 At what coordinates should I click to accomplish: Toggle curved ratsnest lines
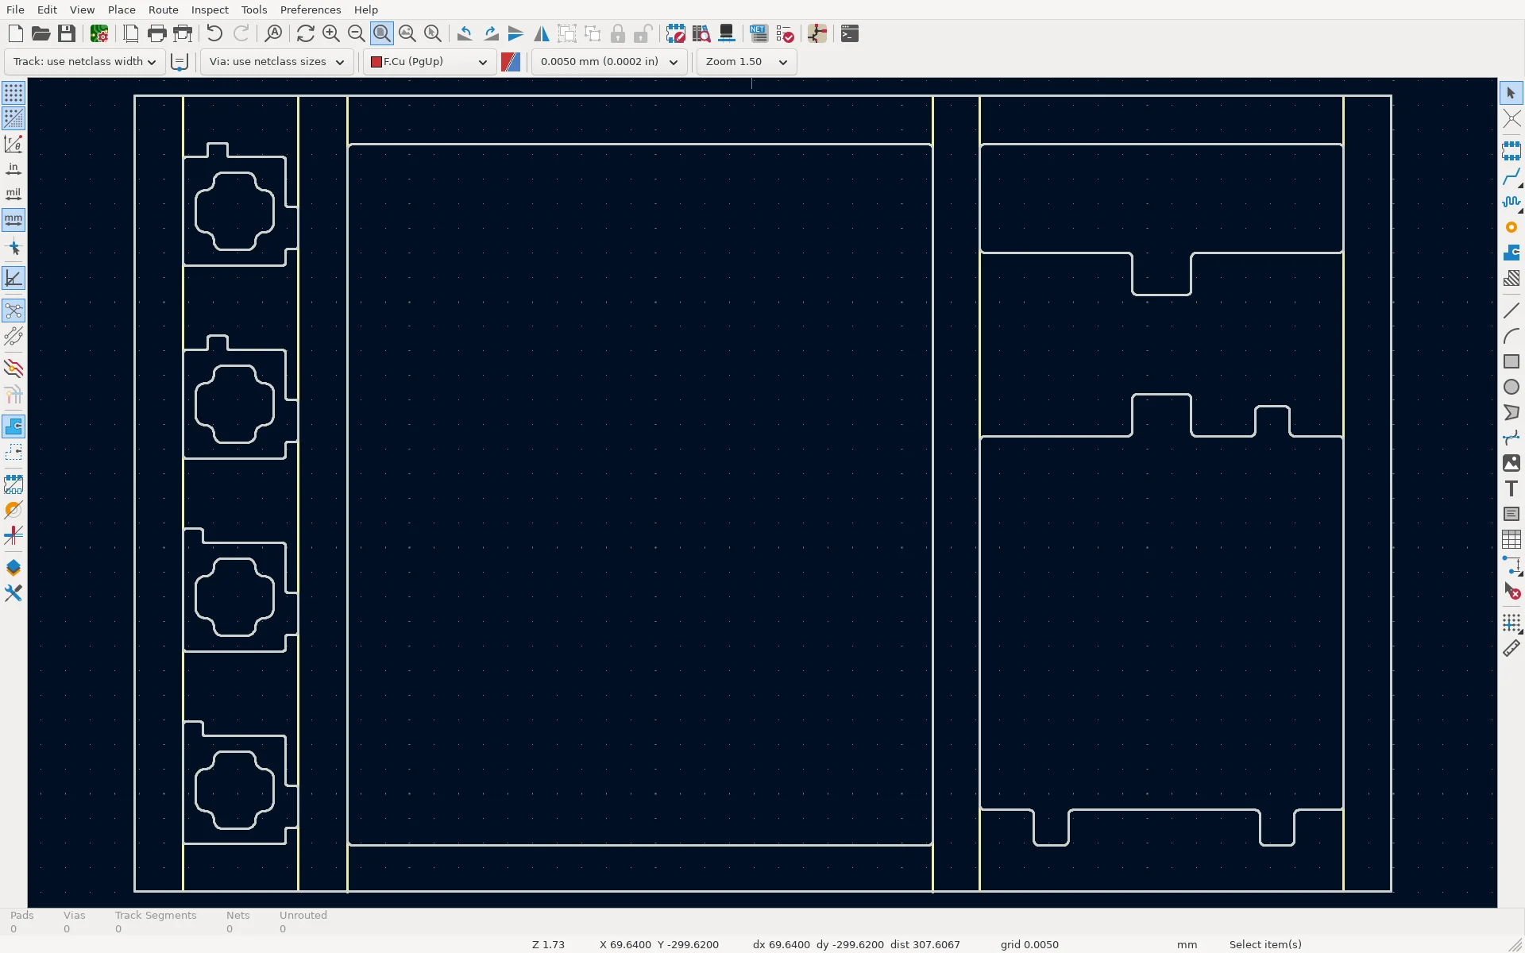(14, 336)
